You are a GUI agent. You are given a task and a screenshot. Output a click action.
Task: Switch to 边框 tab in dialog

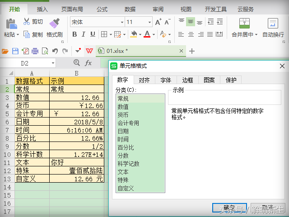tap(188, 80)
